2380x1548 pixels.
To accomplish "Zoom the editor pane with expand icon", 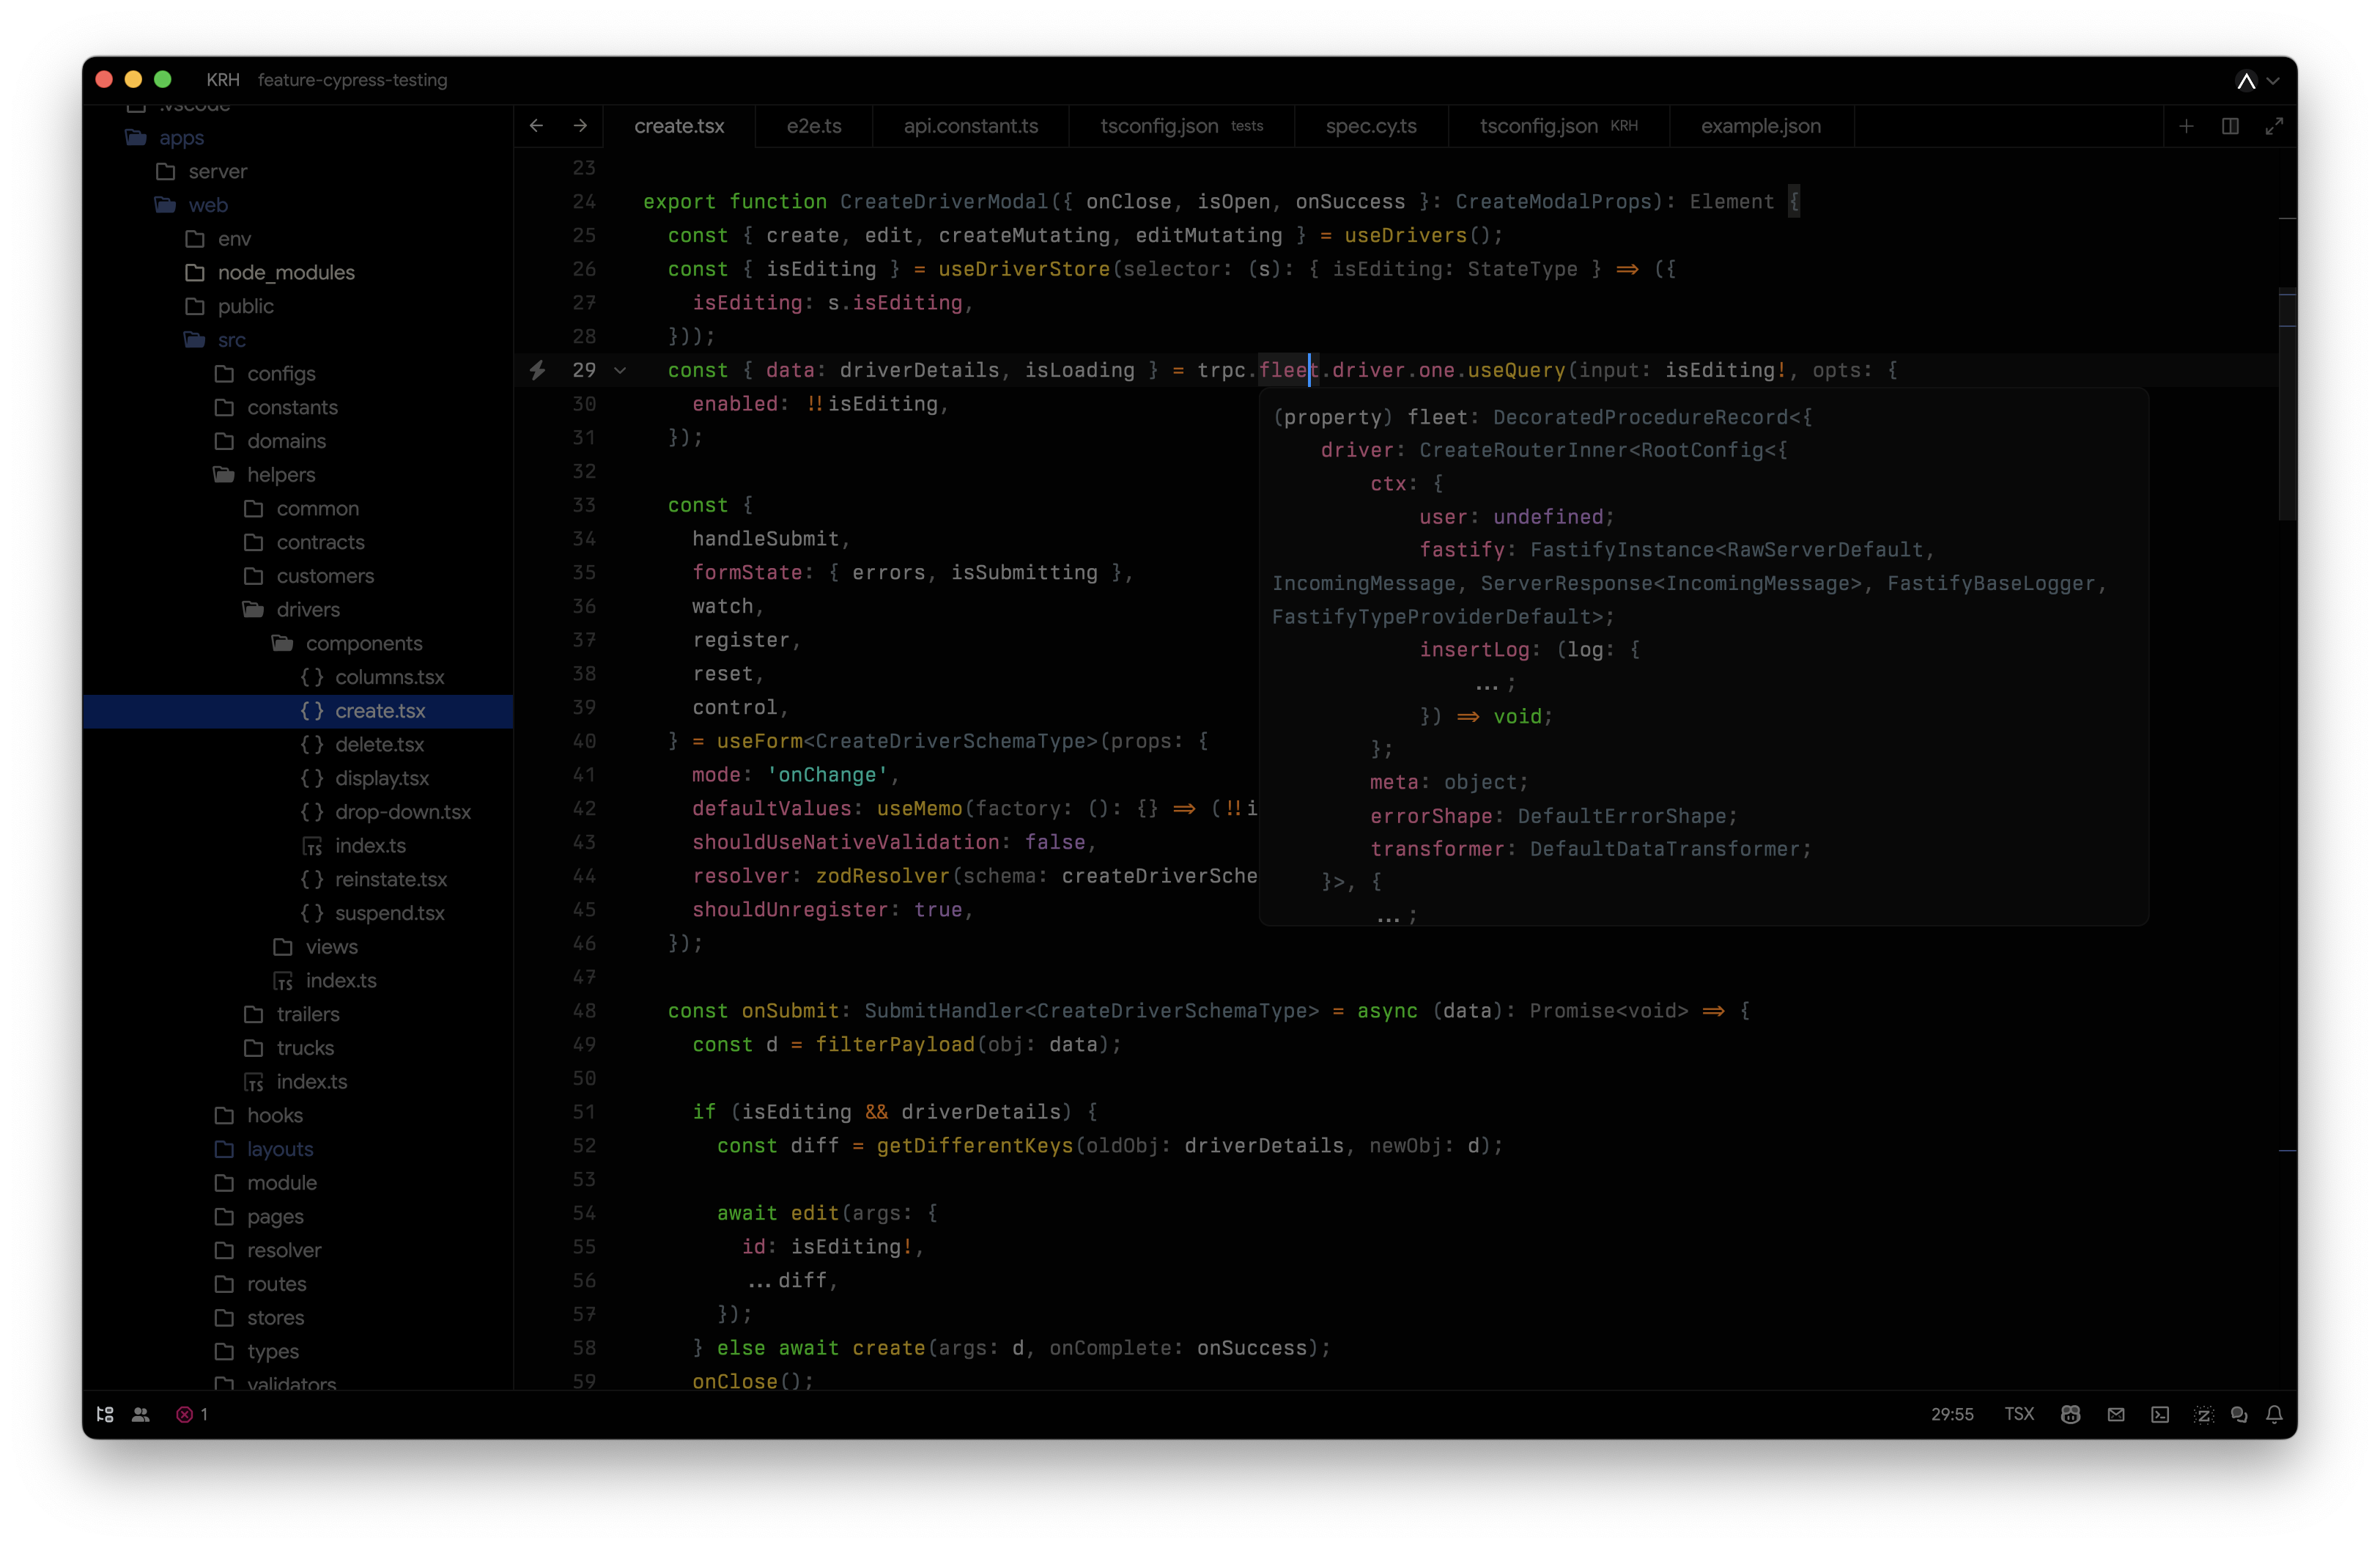I will tap(2274, 126).
